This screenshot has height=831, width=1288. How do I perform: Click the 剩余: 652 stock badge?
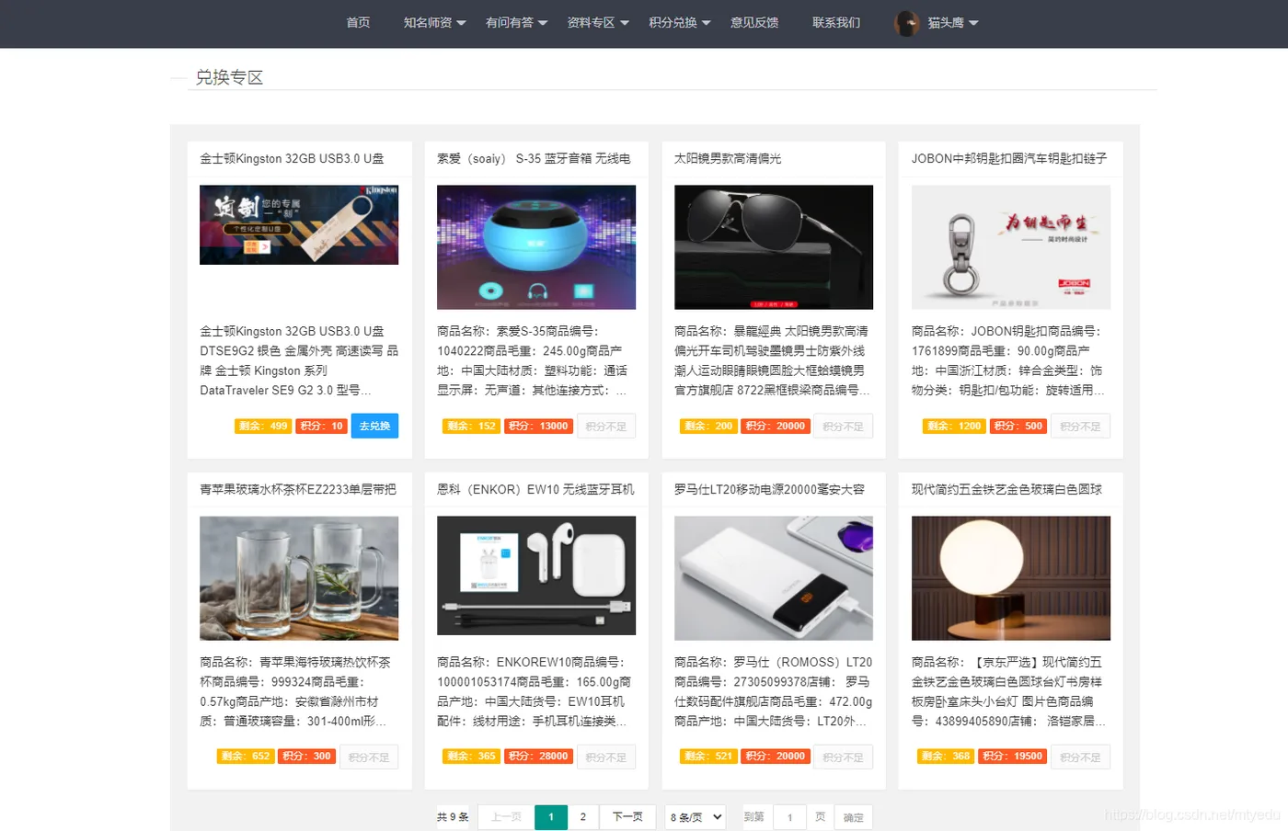point(246,756)
